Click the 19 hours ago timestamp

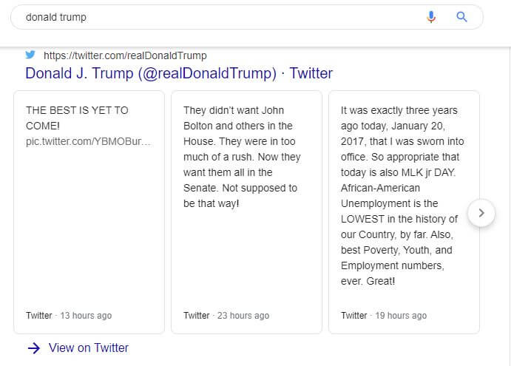tap(401, 316)
